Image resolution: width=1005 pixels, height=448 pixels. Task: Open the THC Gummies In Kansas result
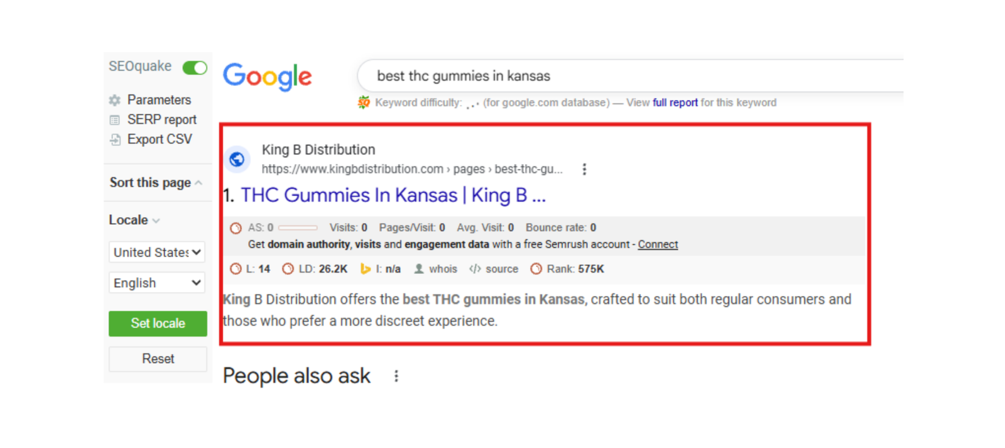393,195
